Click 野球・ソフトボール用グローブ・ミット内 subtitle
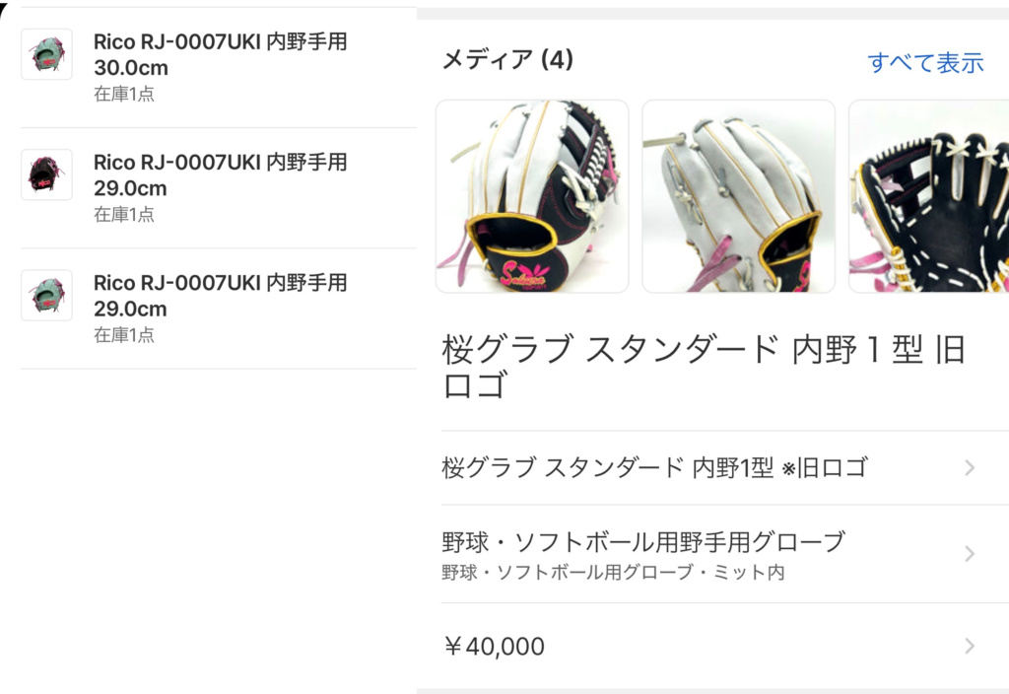Viewport: 1009px width, 694px height. [613, 573]
